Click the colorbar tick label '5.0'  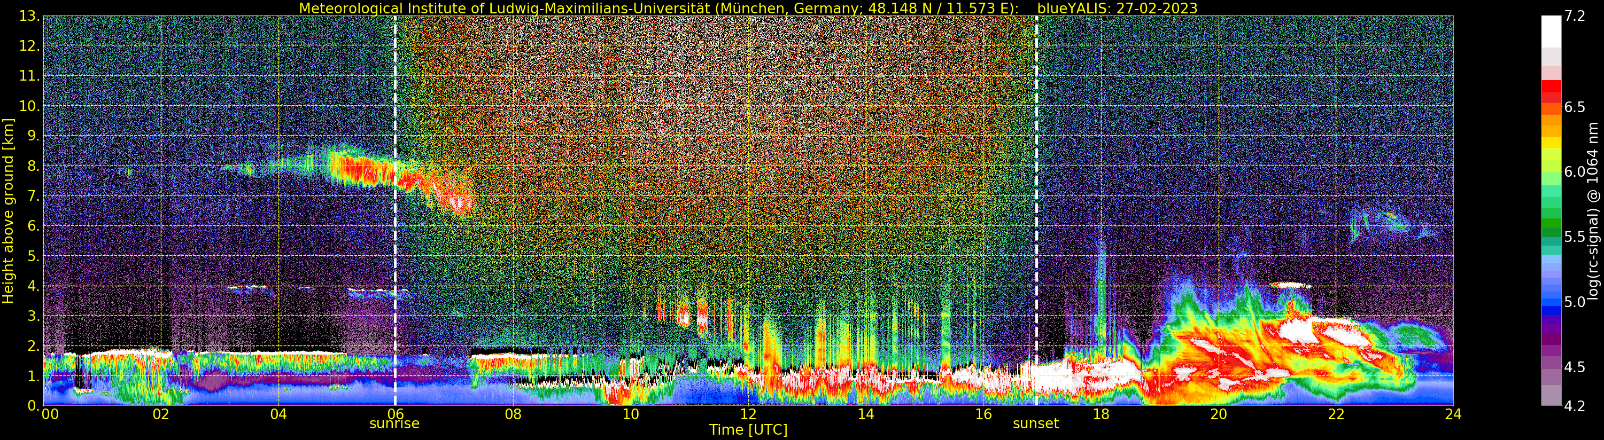click(1575, 302)
